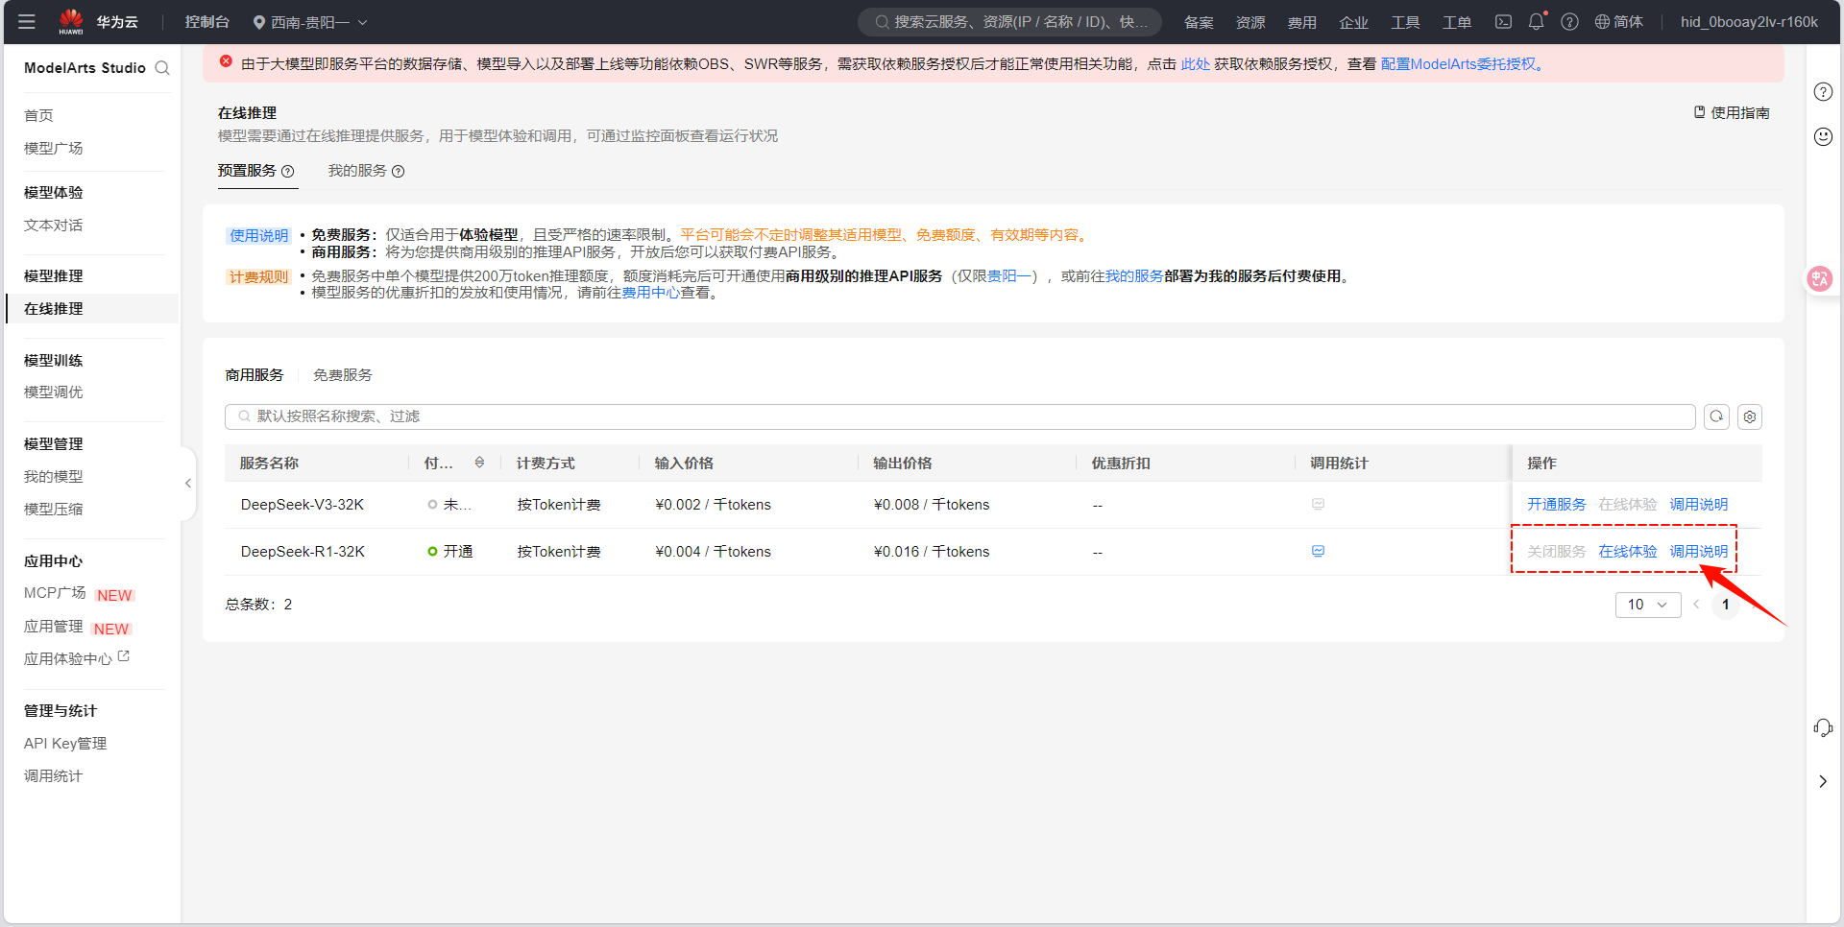Click the globe language icon
Screen dimensions: 1844x927
[1602, 21]
